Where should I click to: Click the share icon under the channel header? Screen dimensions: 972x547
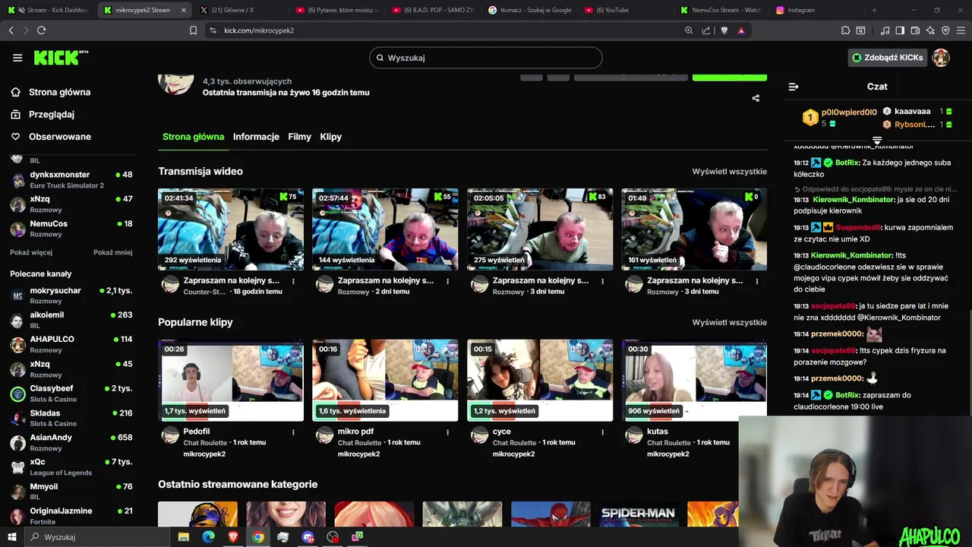pyautogui.click(x=756, y=98)
